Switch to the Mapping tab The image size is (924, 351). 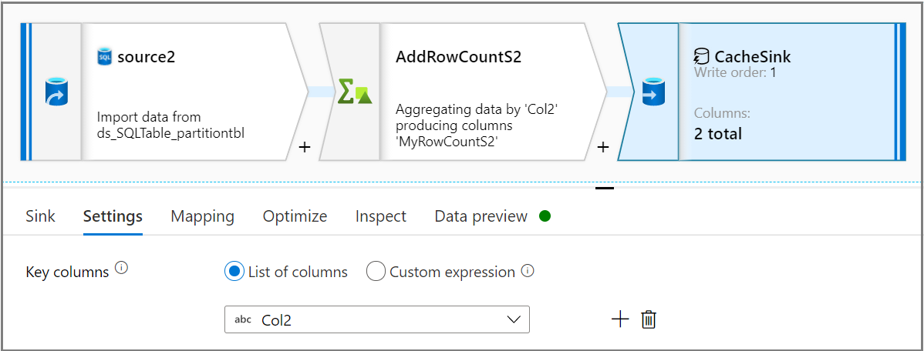click(x=202, y=216)
